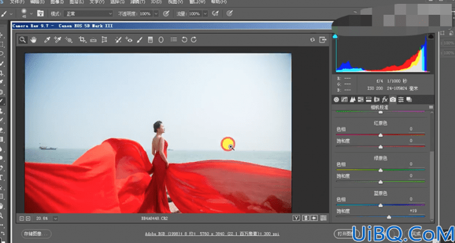Screen dimensions: 455x243
Task: Open the camera calibration panel flyout menu
Action: 431,107
